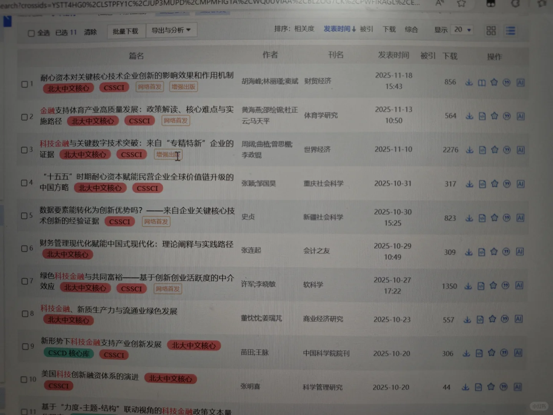Click the browser address bar
This screenshot has height=415, width=553.
pyautogui.click(x=192, y=5)
